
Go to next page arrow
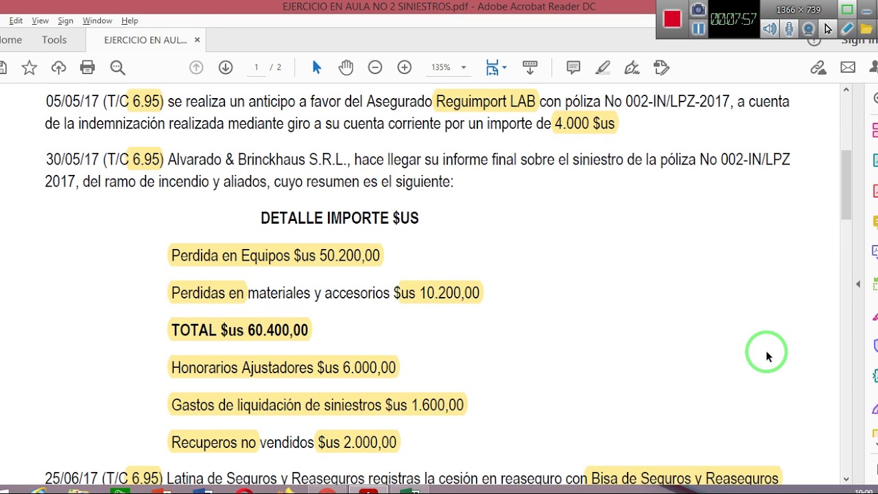coord(226,67)
